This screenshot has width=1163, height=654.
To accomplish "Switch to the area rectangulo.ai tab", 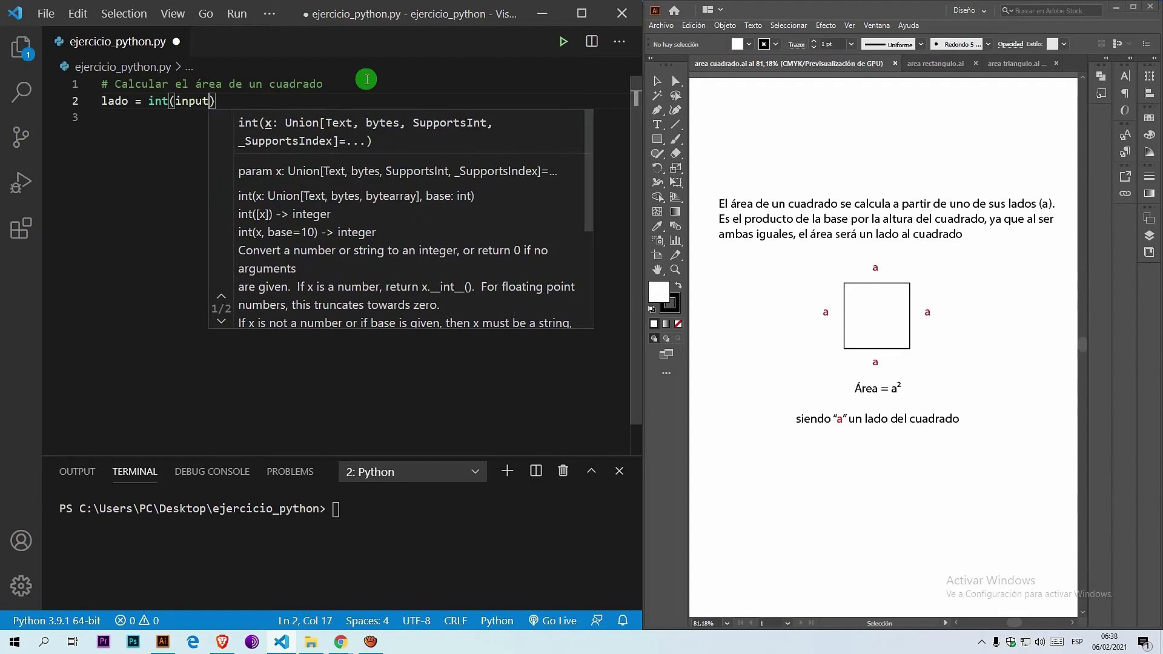I will pyautogui.click(x=935, y=64).
